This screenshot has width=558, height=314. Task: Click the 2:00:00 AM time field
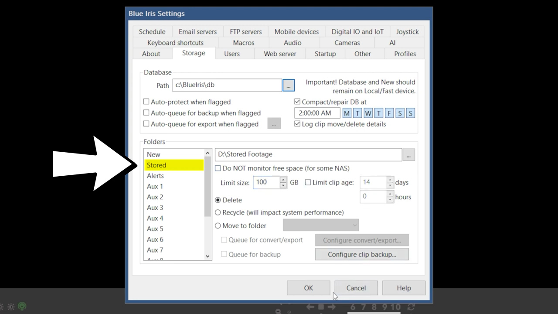tap(317, 113)
